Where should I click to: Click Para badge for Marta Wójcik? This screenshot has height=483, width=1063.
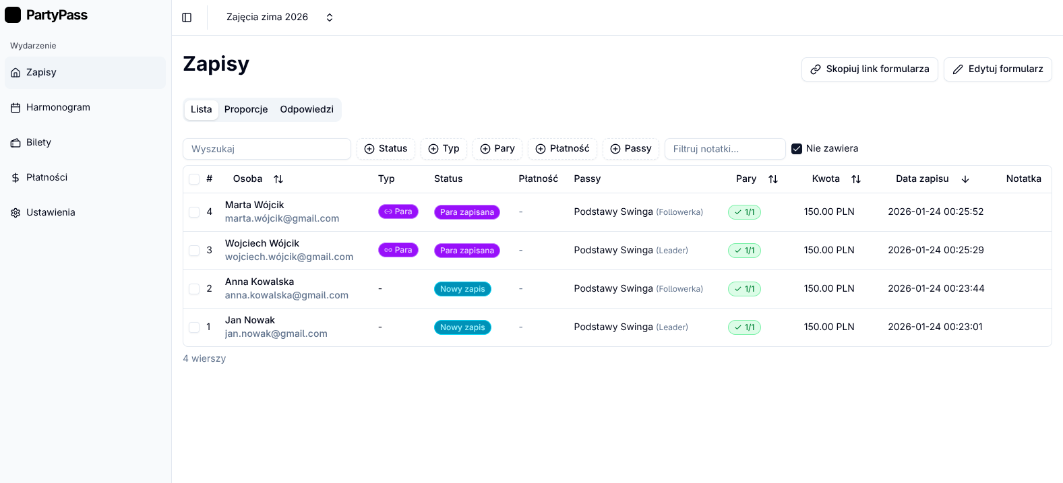coord(398,212)
